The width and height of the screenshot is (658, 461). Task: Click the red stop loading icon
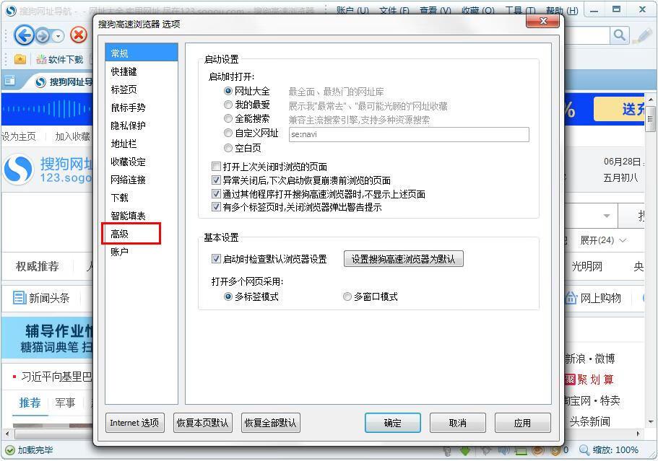[x=79, y=35]
